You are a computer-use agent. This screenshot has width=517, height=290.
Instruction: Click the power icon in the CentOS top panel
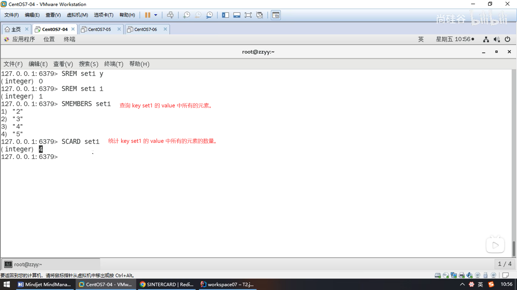point(507,39)
